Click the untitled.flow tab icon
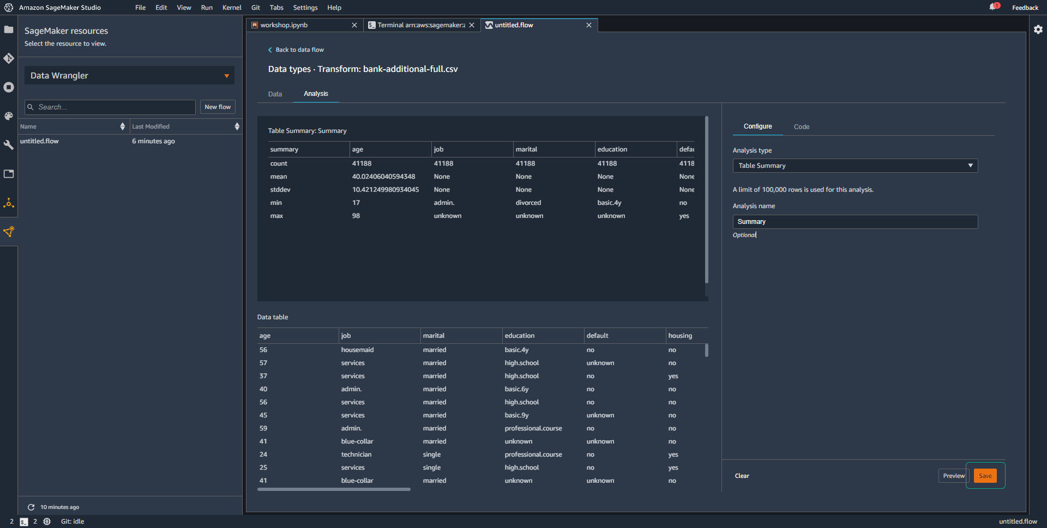1047x528 pixels. click(489, 25)
